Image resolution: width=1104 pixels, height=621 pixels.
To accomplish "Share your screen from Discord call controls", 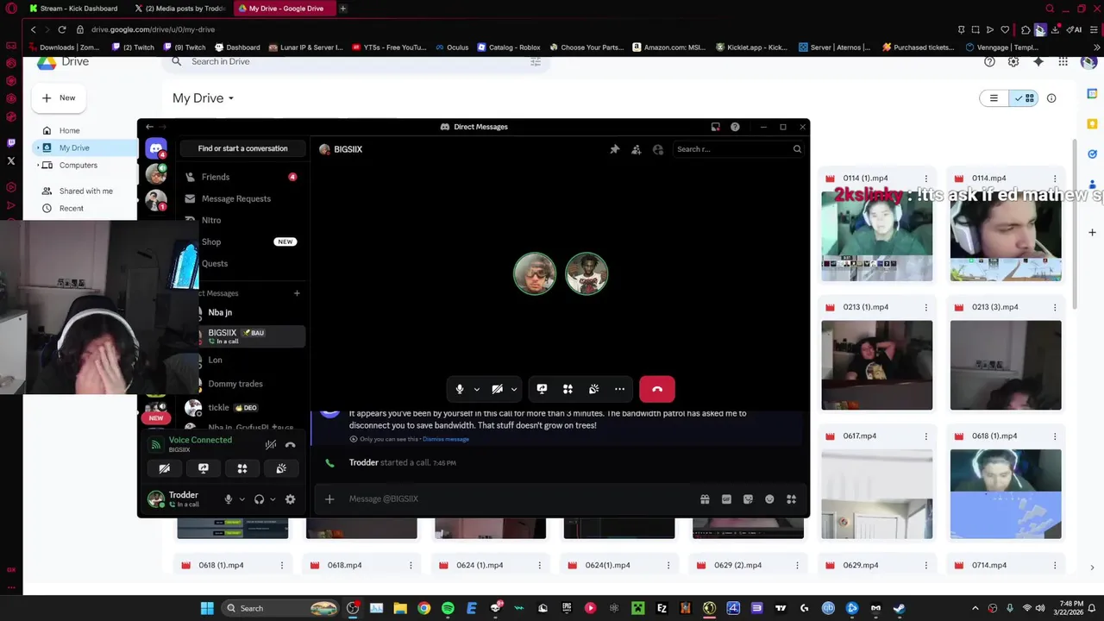I will 542,389.
